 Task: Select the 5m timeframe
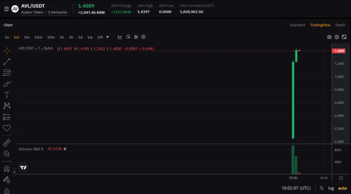point(27,37)
